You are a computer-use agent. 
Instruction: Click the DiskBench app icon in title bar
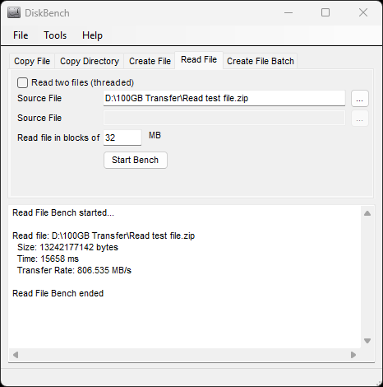14,13
